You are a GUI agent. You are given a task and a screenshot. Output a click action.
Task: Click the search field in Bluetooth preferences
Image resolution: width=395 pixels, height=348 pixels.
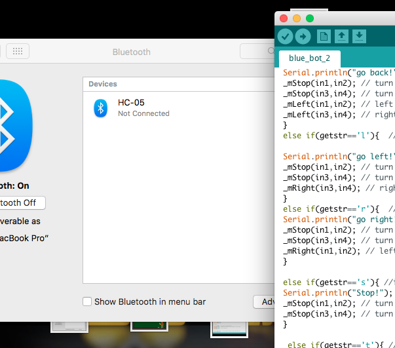pos(257,51)
